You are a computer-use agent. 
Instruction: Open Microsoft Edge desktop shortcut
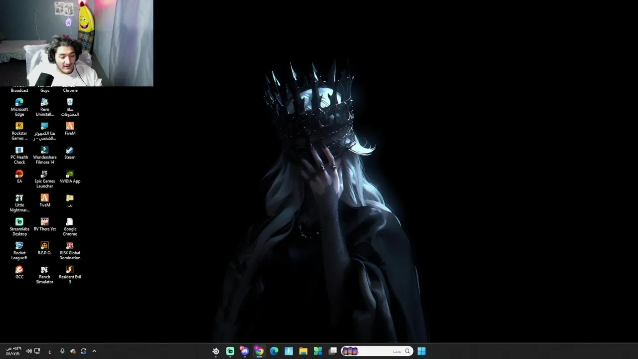pos(19,107)
